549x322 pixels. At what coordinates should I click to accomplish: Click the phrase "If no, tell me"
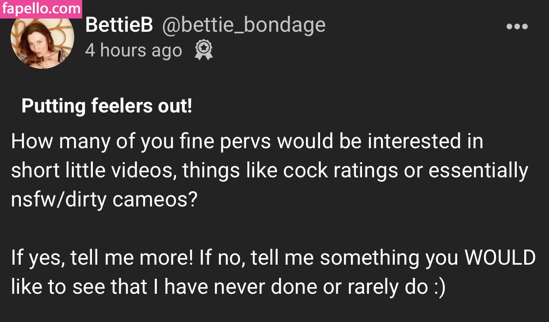click(x=258, y=258)
